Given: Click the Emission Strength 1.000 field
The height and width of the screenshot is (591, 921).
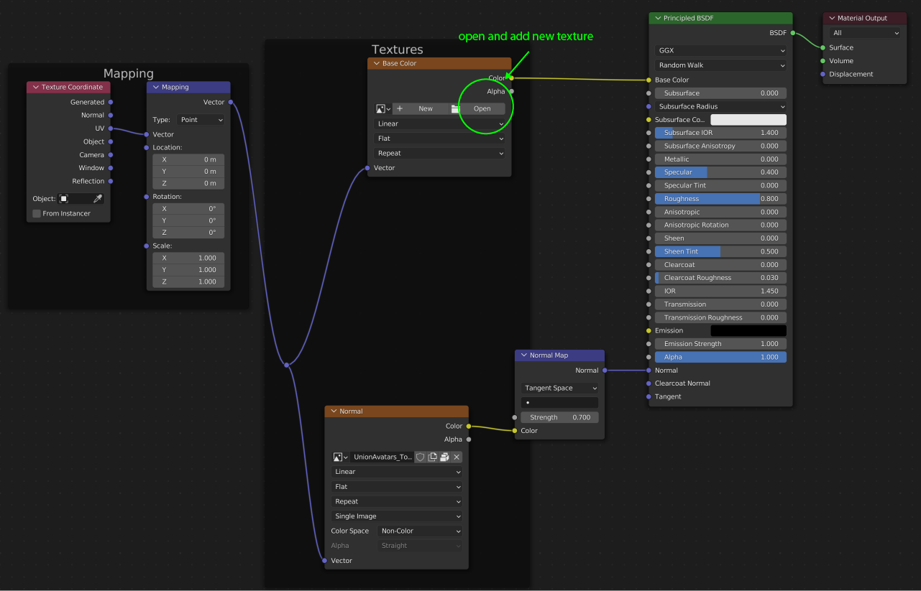Looking at the screenshot, I should pyautogui.click(x=720, y=344).
